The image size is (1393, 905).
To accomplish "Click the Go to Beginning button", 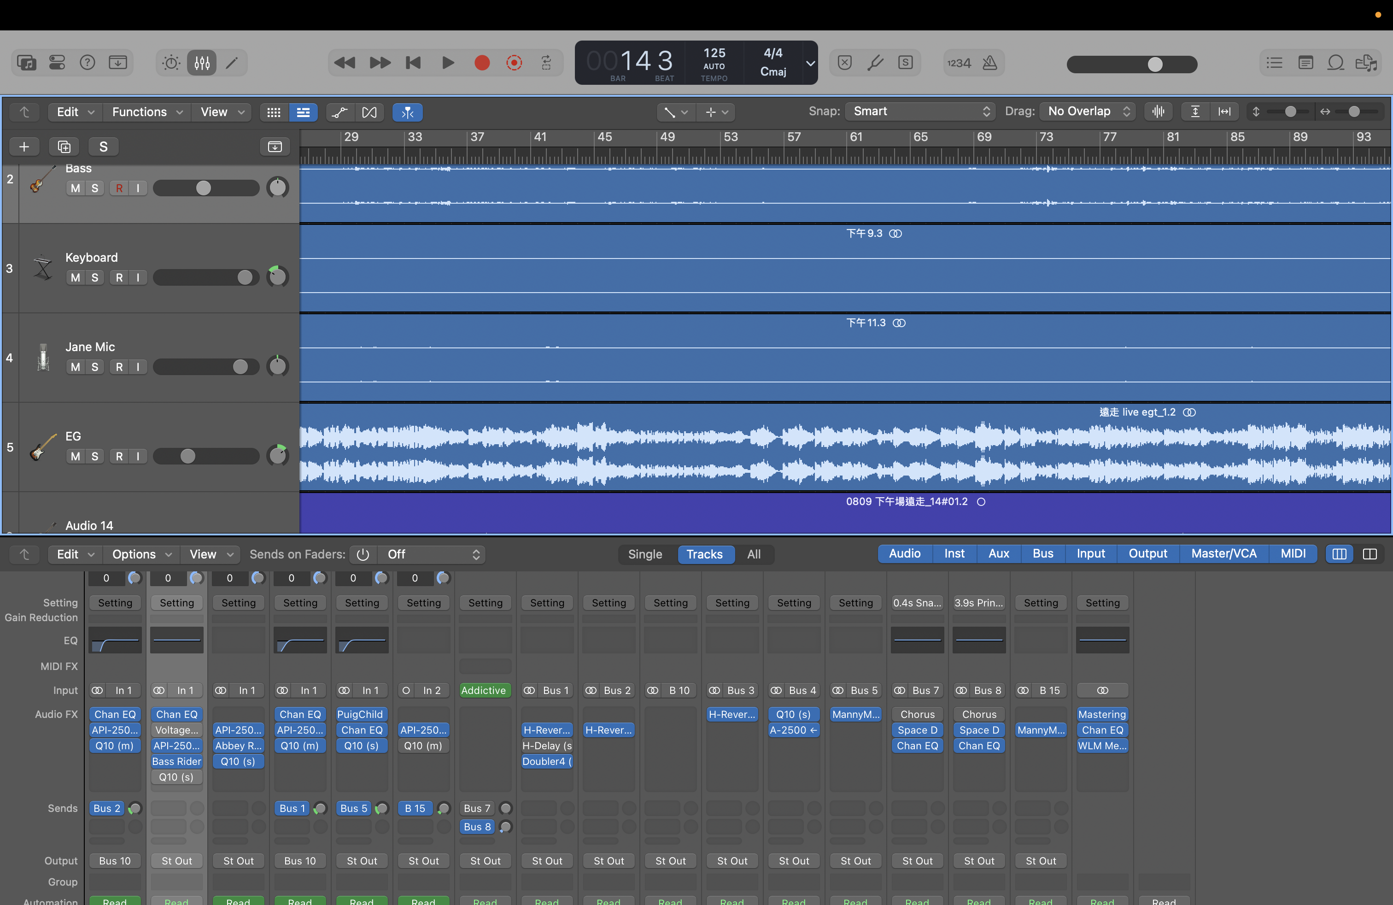I will tap(413, 63).
